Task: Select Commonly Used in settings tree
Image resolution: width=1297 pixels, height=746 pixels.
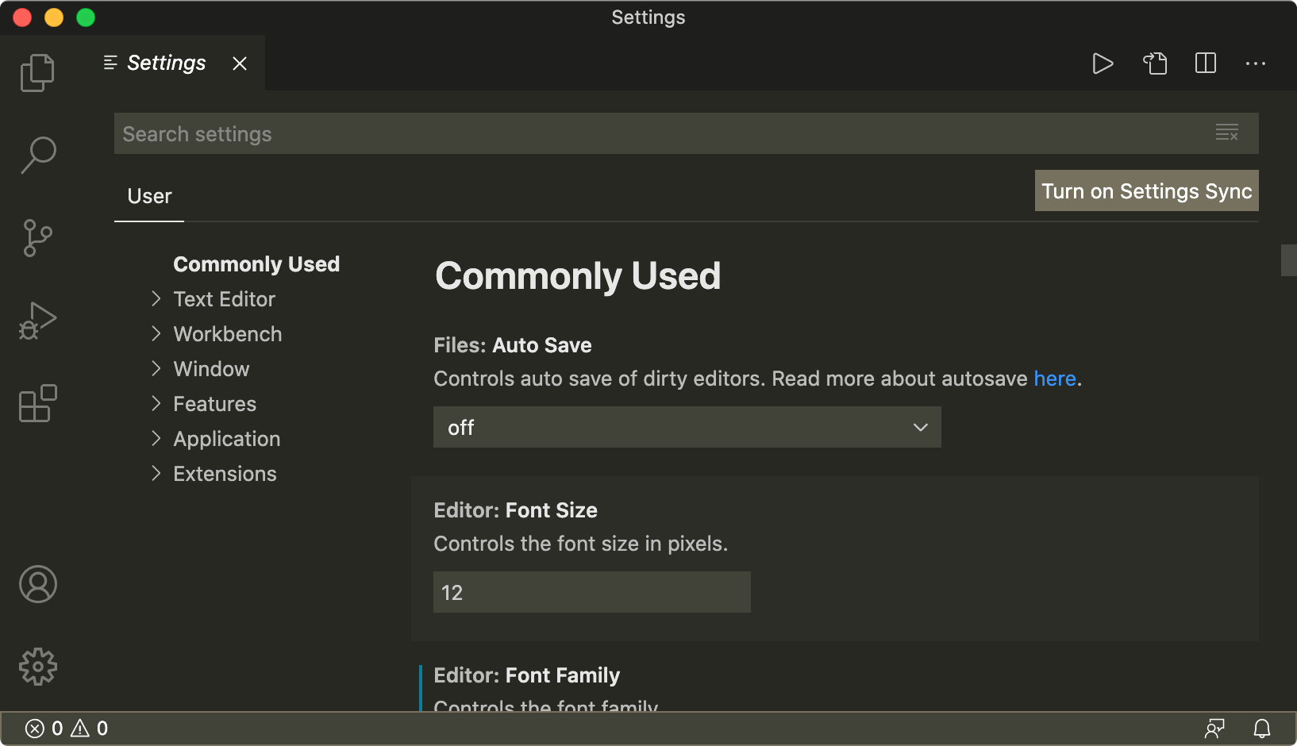Action: [256, 264]
